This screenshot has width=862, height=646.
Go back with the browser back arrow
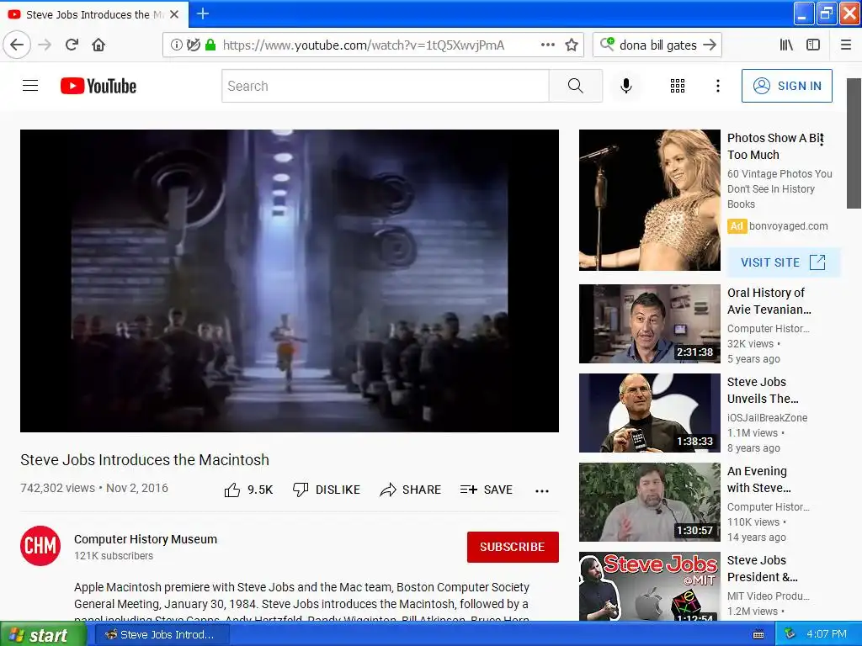(x=17, y=45)
